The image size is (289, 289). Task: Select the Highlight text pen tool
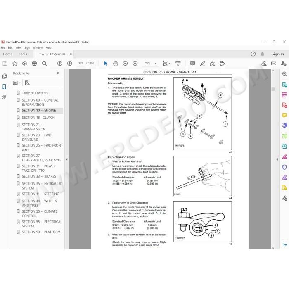pos(202,64)
